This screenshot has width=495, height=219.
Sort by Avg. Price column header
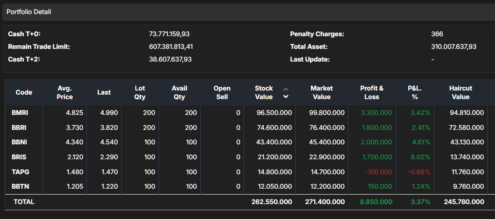[x=65, y=92]
